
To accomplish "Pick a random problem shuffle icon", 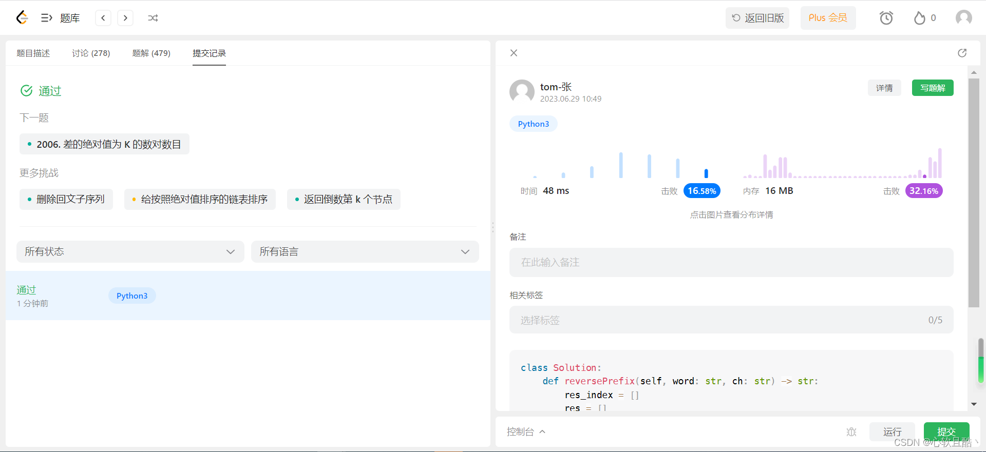I will point(153,18).
